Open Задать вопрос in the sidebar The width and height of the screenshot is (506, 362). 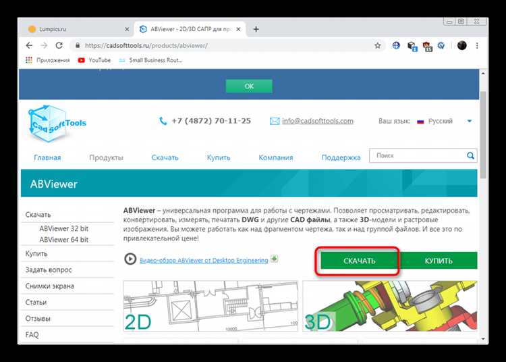[x=49, y=270]
